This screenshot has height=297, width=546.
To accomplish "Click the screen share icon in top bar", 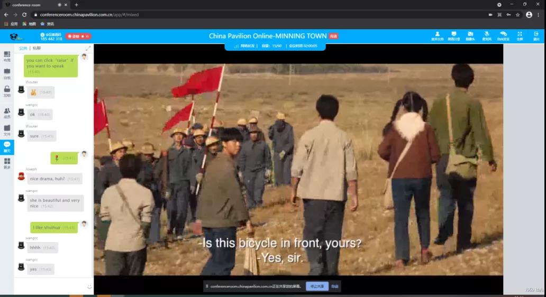I will pyautogui.click(x=453, y=36).
